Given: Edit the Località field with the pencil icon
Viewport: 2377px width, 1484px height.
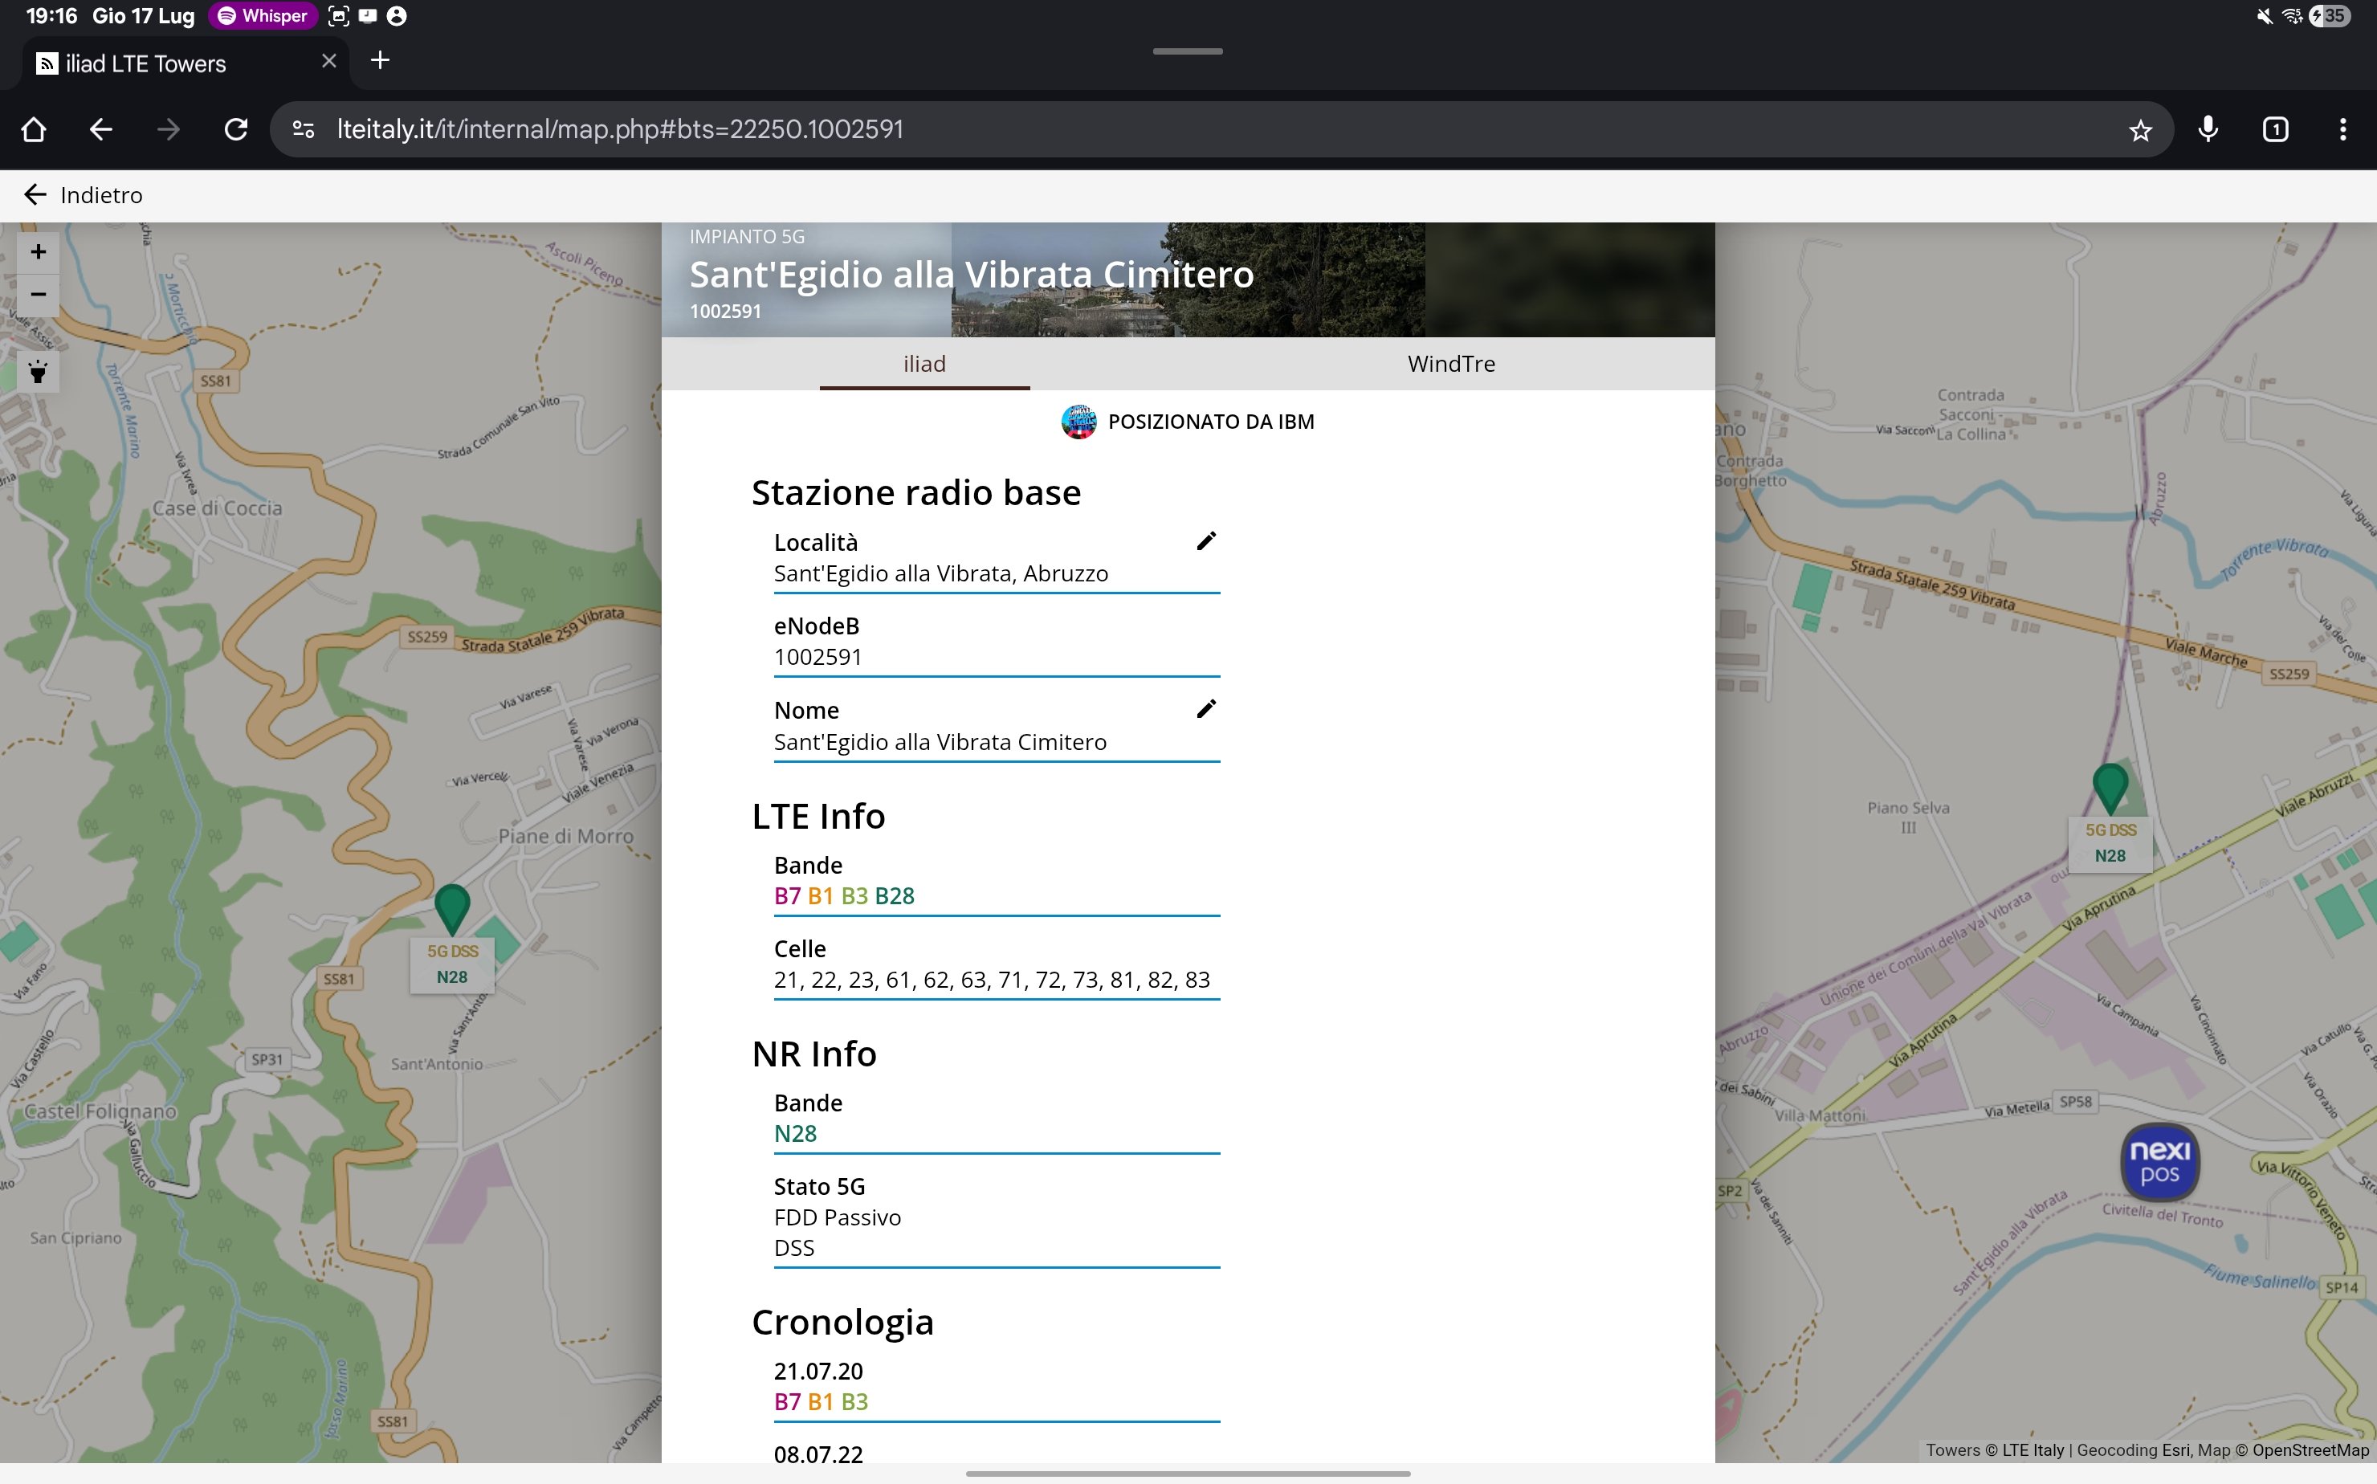Looking at the screenshot, I should (1206, 542).
